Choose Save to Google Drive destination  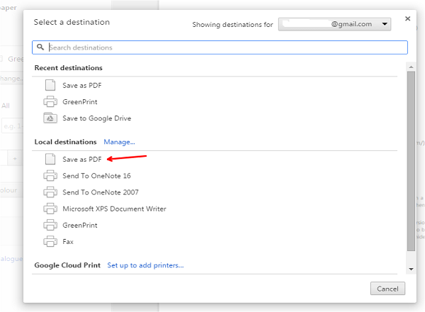[x=97, y=118]
